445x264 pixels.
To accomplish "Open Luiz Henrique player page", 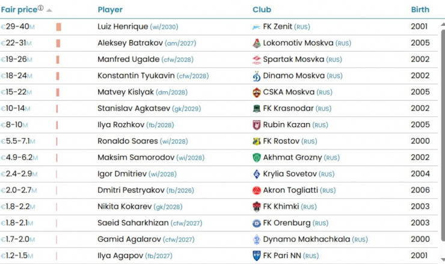I will pos(122,27).
